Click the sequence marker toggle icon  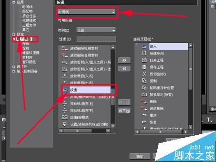(x=65, y=124)
